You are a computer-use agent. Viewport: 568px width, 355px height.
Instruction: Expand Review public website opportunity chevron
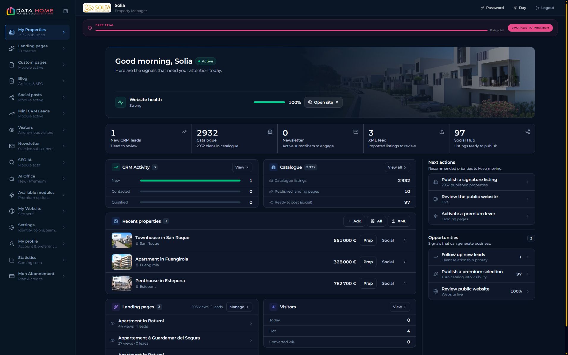pyautogui.click(x=528, y=291)
